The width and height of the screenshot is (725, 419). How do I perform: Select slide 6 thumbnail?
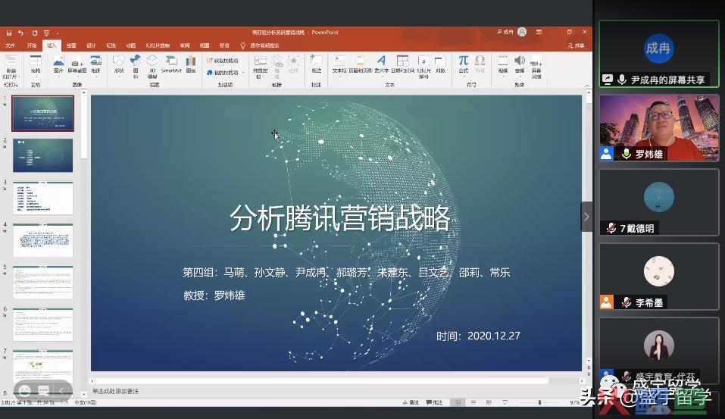click(x=42, y=324)
